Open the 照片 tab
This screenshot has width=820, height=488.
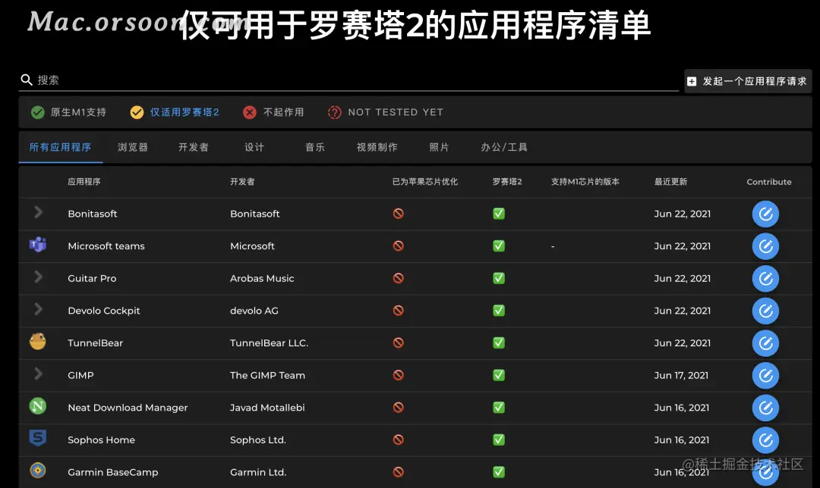440,147
